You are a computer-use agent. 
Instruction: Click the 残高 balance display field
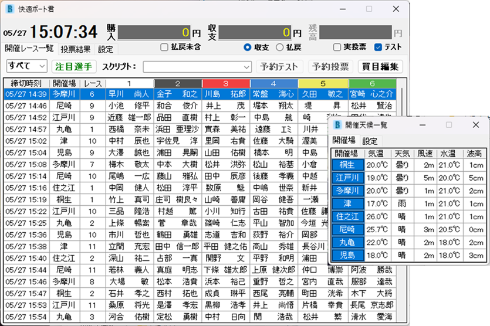point(356,32)
